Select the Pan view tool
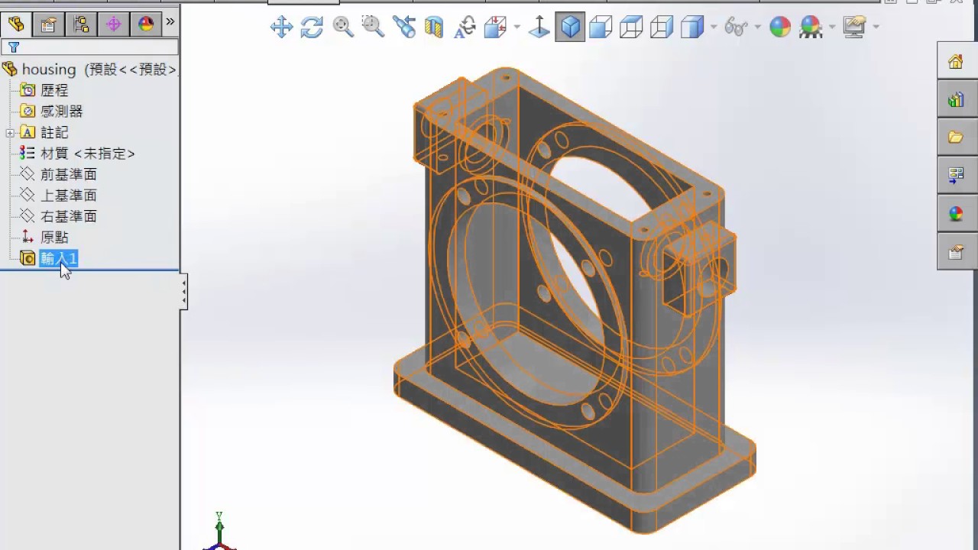The height and width of the screenshot is (550, 978). click(x=282, y=28)
